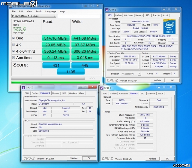192x168 pixels.
Task: Select Graphics tab in Mainboard window
Action: (x=73, y=93)
